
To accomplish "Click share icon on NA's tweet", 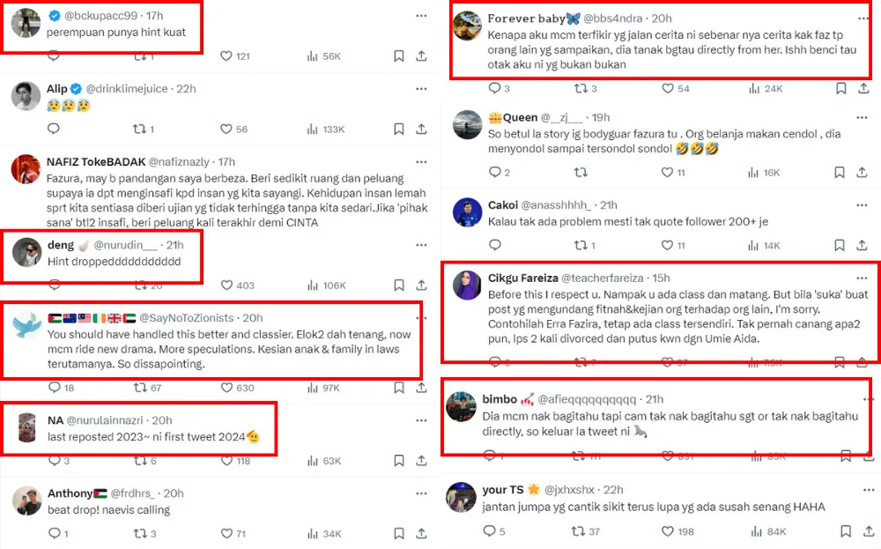I will (421, 461).
